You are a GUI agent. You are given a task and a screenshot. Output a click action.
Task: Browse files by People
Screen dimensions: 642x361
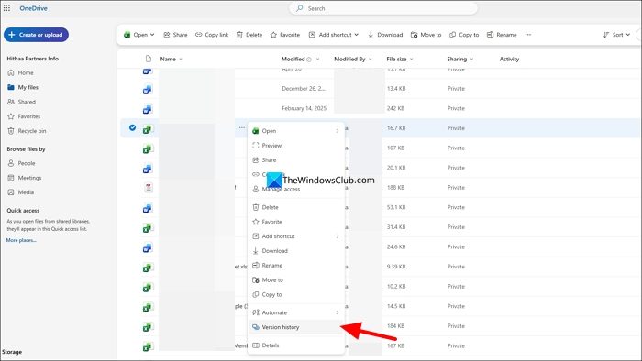point(21,163)
